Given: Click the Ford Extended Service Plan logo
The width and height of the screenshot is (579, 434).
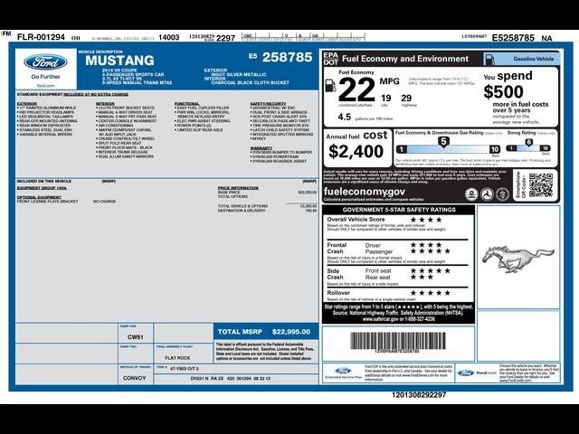Looking at the screenshot, I should coord(343,371).
